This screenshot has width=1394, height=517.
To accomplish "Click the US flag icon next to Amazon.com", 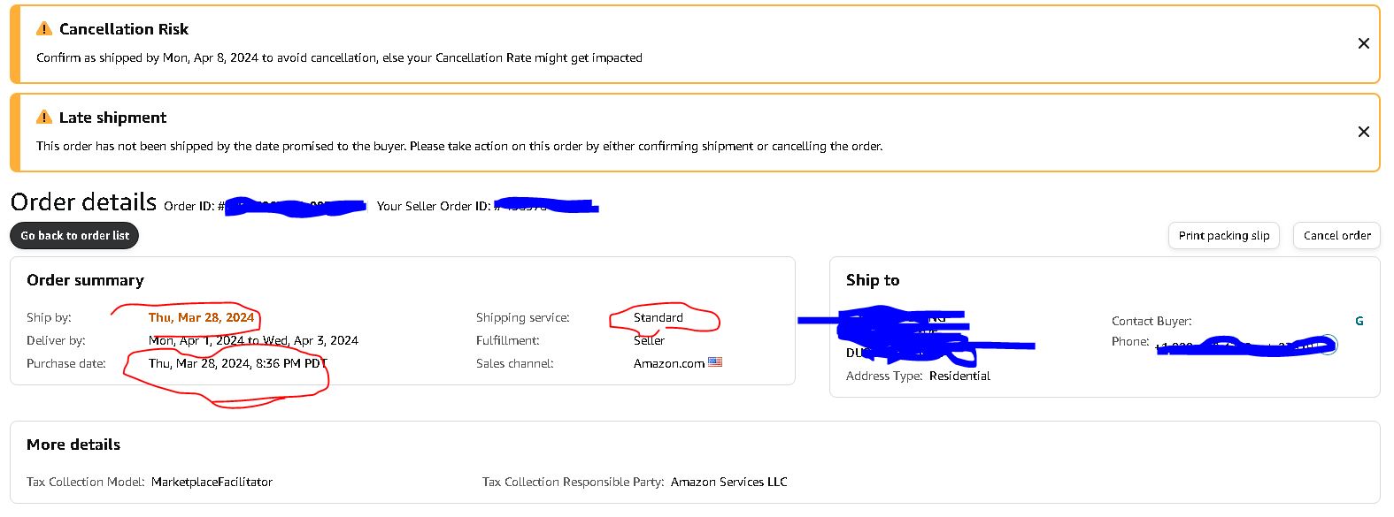I will click(715, 362).
